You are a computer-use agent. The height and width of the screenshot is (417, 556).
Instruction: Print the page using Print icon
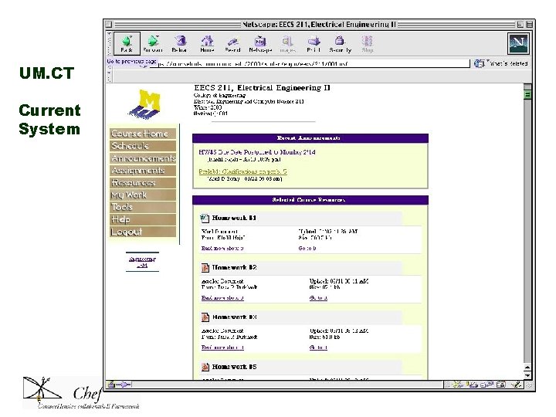tap(314, 44)
